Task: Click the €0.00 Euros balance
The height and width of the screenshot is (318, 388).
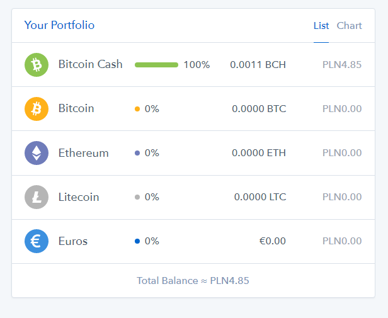Action: [273, 241]
